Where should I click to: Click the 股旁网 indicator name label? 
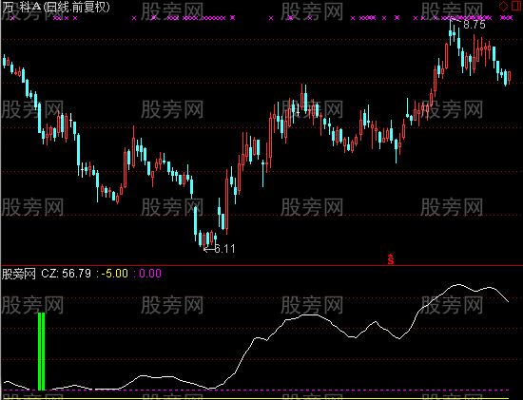pos(19,274)
